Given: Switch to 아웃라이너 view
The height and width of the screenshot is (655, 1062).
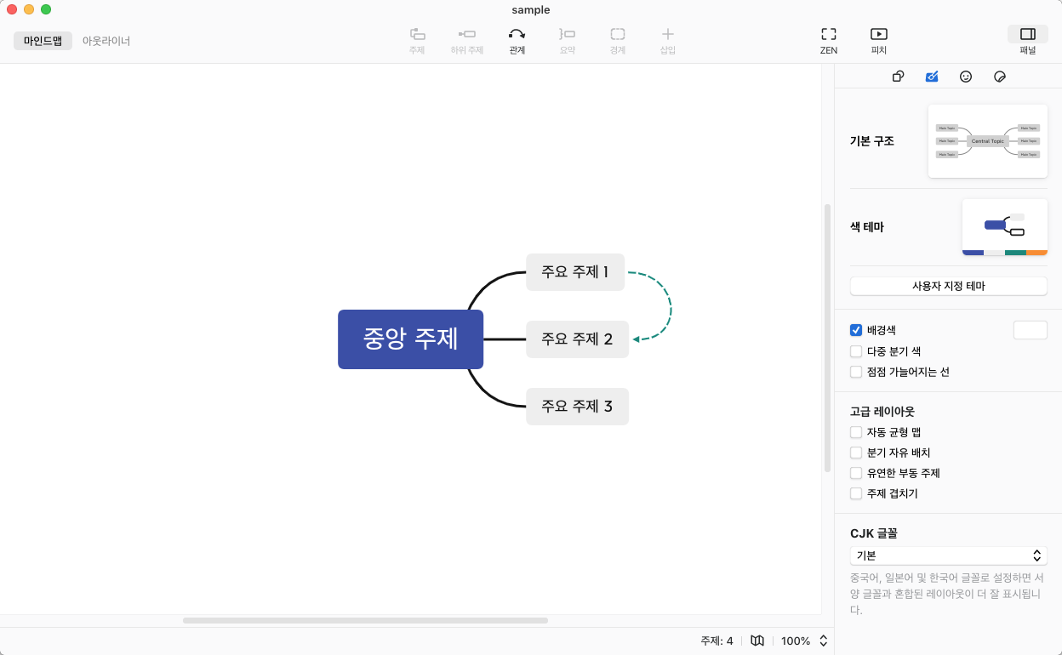Looking at the screenshot, I should point(106,40).
